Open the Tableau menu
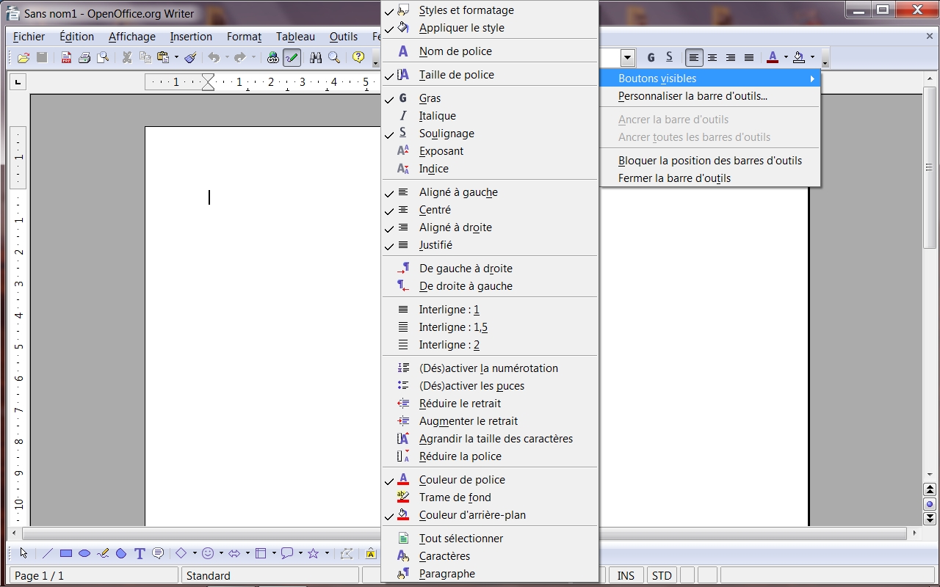940x587 pixels. pos(295,37)
